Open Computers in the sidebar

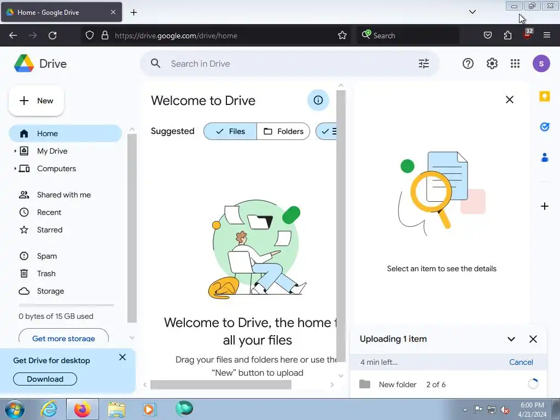[x=66, y=168]
